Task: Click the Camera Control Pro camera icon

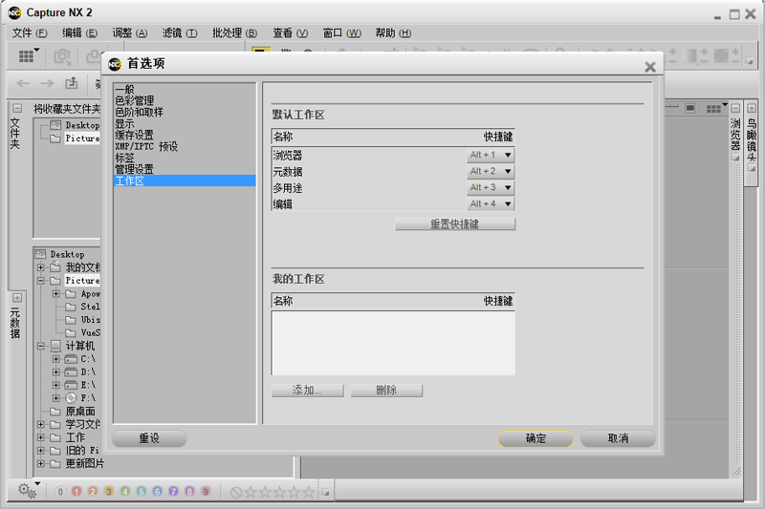Action: tap(62, 56)
